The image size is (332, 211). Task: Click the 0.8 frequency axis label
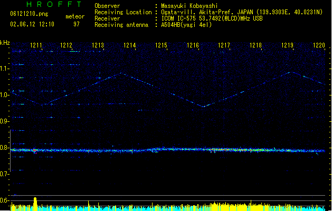click(4, 148)
